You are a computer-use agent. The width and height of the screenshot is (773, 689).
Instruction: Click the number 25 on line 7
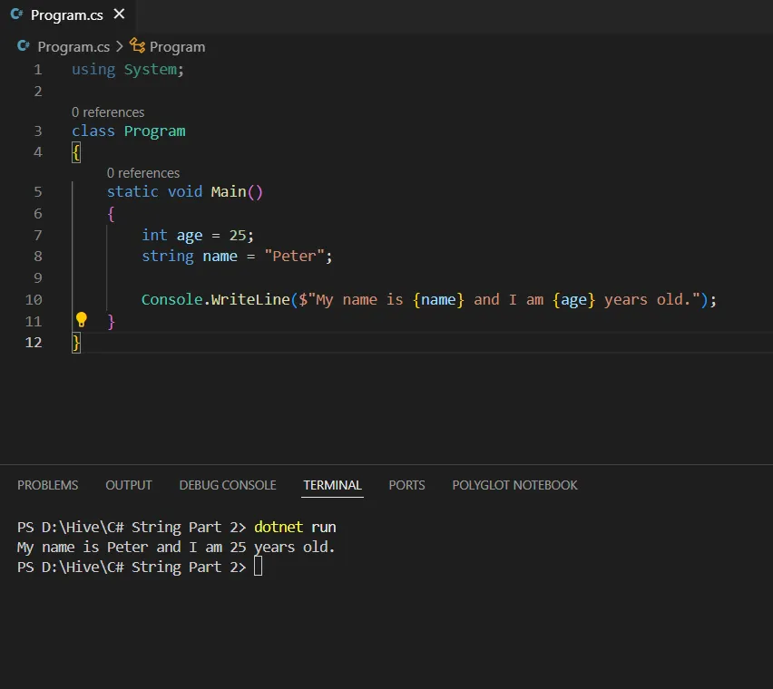click(x=238, y=235)
